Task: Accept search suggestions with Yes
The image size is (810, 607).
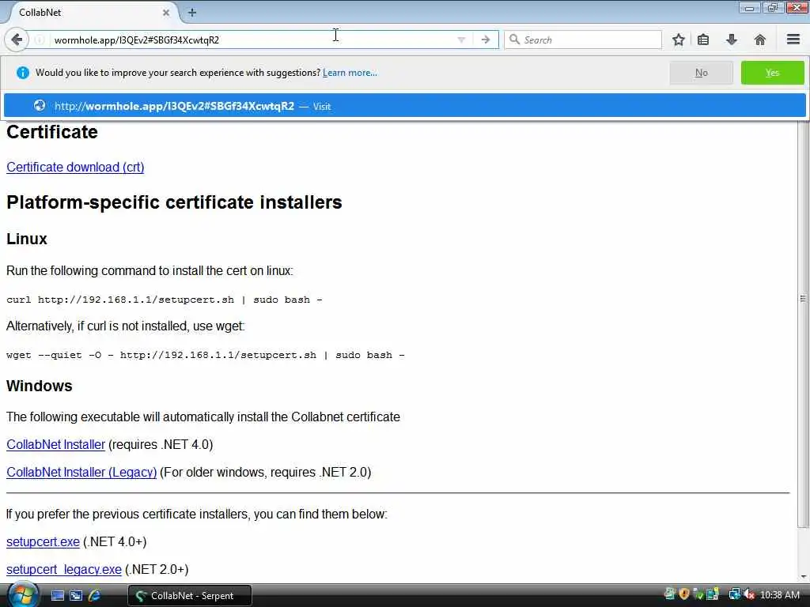Action: point(772,73)
